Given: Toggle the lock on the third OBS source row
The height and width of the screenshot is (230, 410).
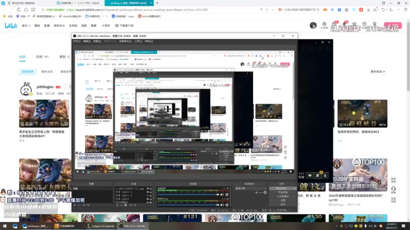Looking at the screenshot, I should pos(151,196).
